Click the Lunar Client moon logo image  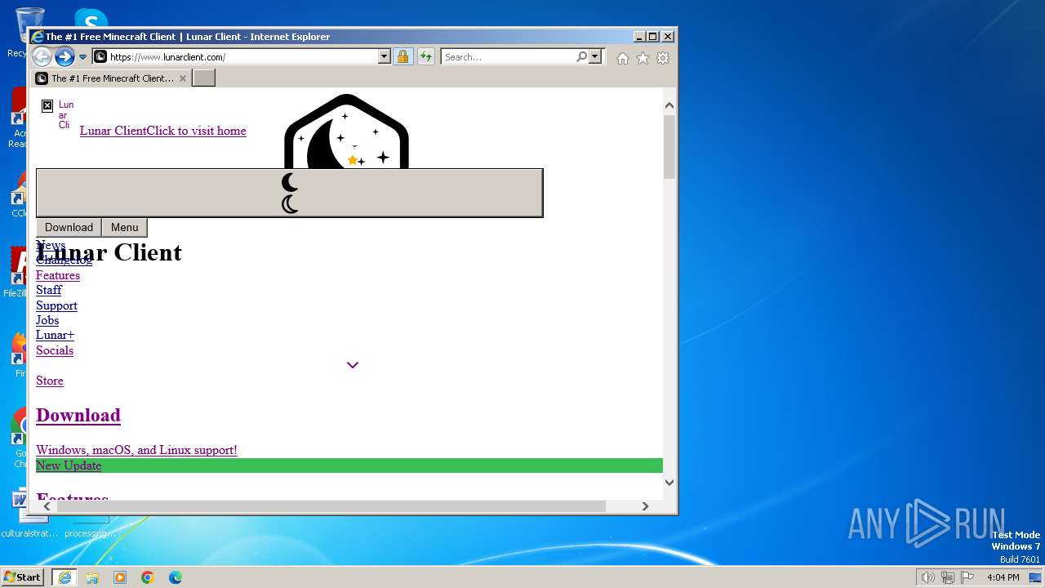346,131
